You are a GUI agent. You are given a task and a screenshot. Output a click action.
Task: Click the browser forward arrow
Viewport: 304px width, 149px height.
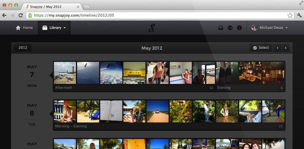click(x=12, y=15)
